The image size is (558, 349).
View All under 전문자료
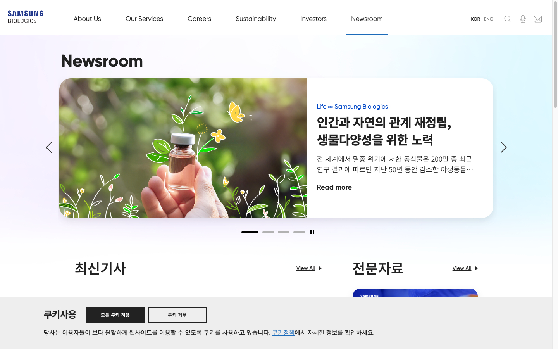(465, 268)
